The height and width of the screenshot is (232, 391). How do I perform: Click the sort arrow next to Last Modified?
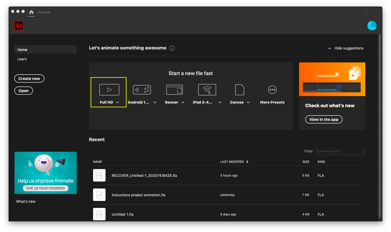tap(247, 162)
